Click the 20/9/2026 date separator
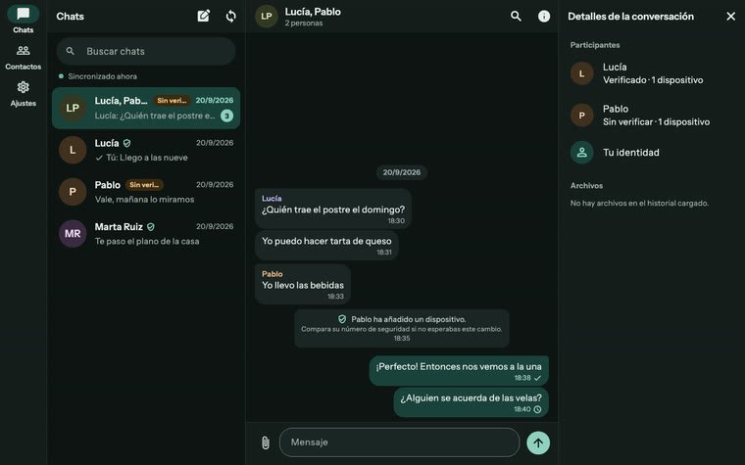The image size is (745, 465). click(x=402, y=172)
